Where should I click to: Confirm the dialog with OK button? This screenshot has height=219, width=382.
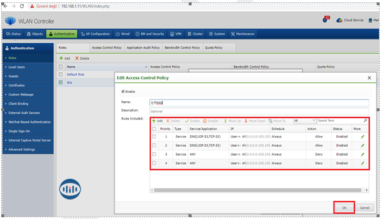(x=344, y=208)
